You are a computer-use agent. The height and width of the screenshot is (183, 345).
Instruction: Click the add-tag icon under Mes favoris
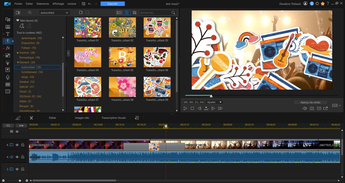(x=22, y=26)
